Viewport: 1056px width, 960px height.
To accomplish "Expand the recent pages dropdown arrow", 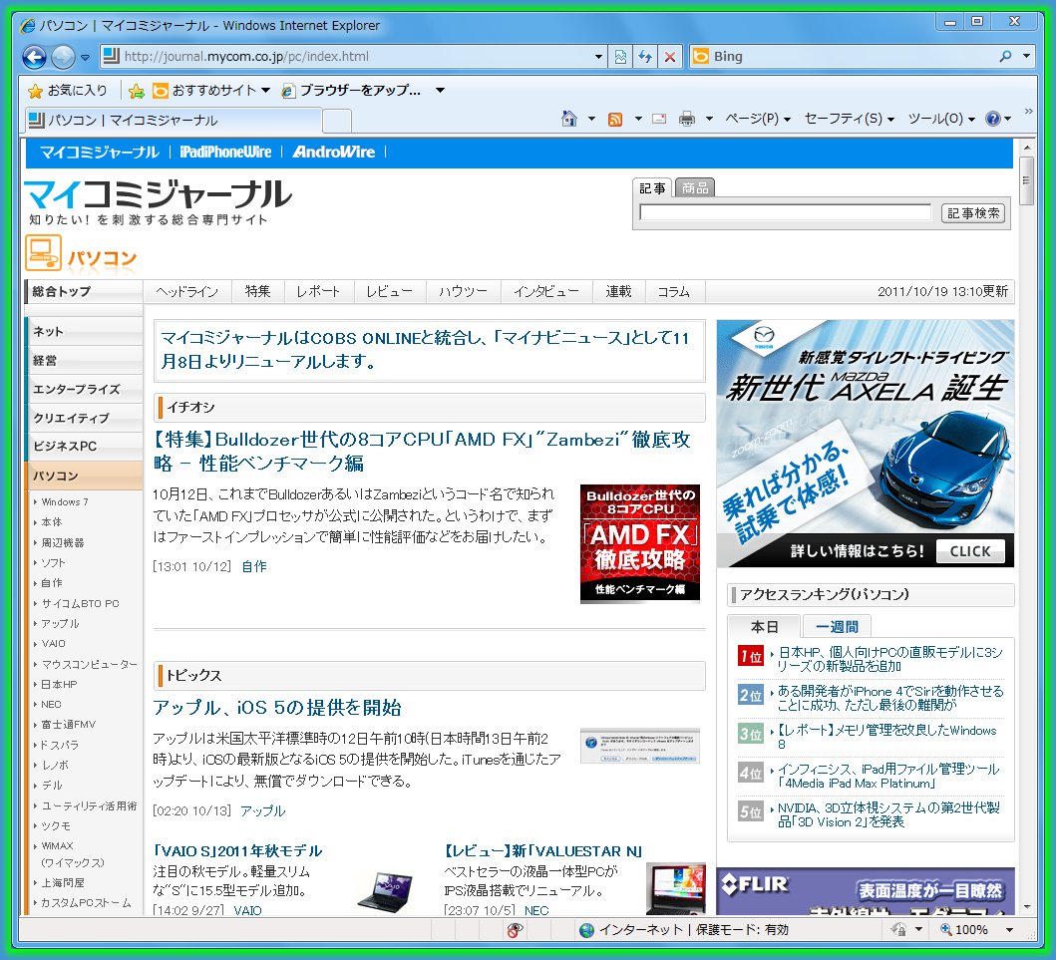I will (85, 57).
